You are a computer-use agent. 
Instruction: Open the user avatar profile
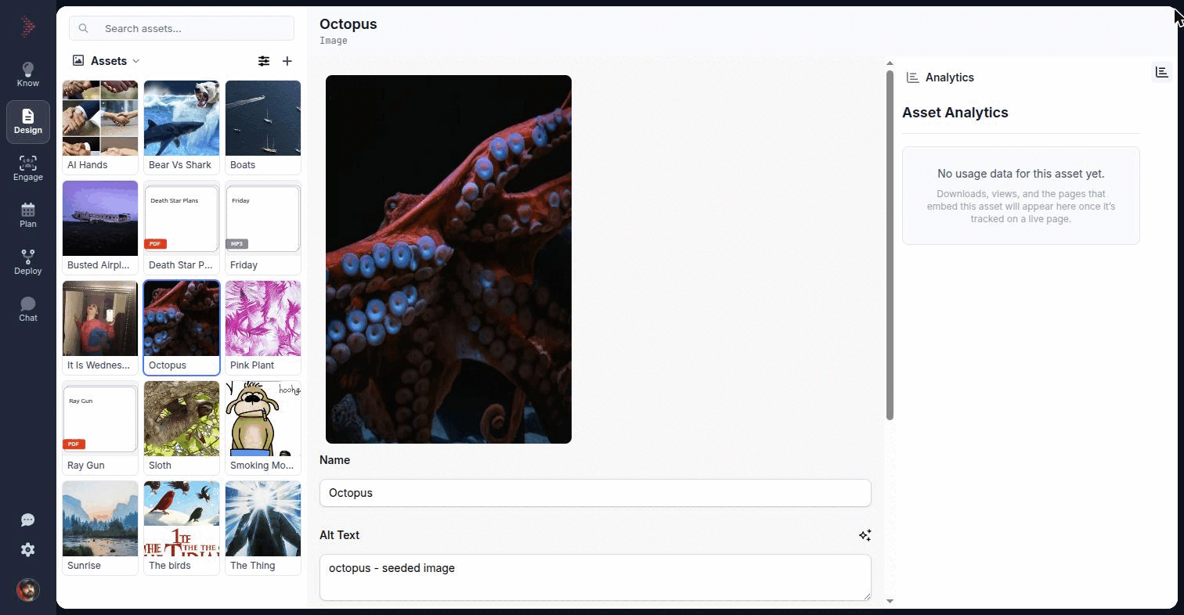[28, 590]
